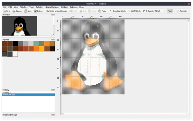Select the Quarter Stitch tool
Image resolution: width=193 pixels, height=121 pixels.
click(x=118, y=11)
